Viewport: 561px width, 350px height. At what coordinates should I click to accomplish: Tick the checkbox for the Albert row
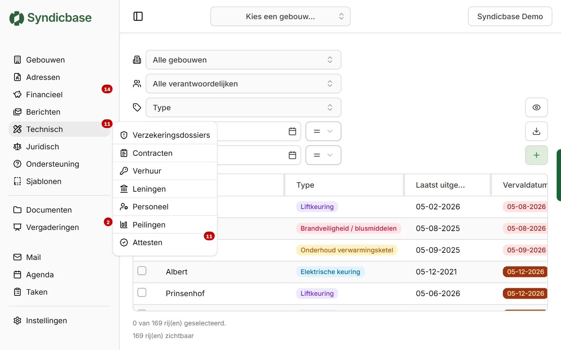point(142,271)
